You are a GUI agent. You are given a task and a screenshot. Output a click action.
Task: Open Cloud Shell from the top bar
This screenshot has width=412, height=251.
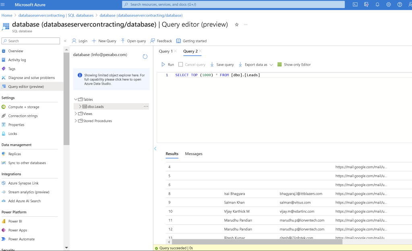point(355,4)
